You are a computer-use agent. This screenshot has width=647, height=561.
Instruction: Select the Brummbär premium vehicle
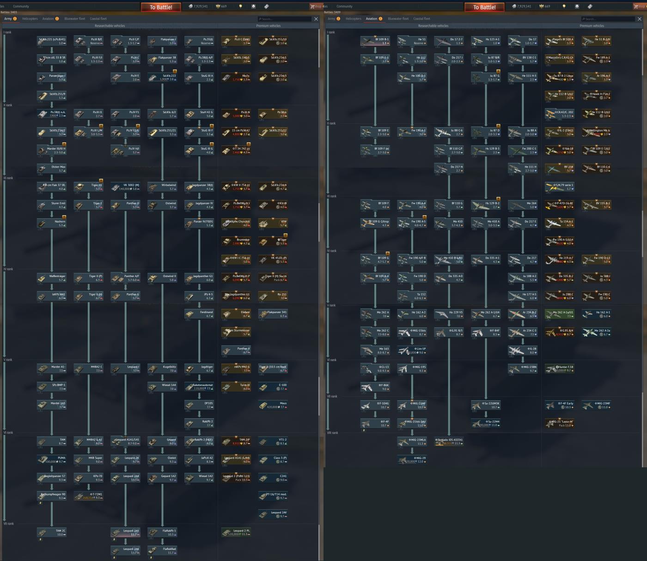236,241
